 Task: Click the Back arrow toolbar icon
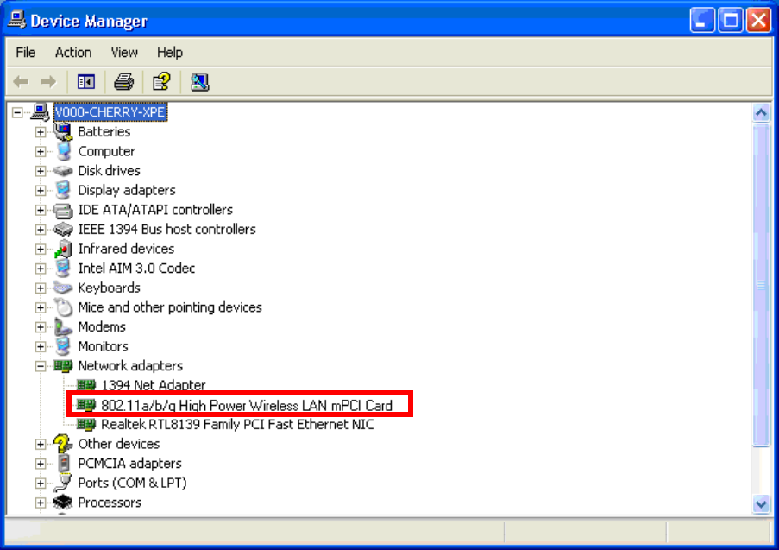tap(21, 81)
